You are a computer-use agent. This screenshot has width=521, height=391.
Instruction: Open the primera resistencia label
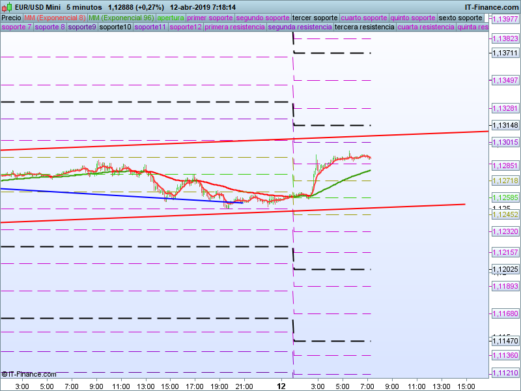pyautogui.click(x=234, y=27)
